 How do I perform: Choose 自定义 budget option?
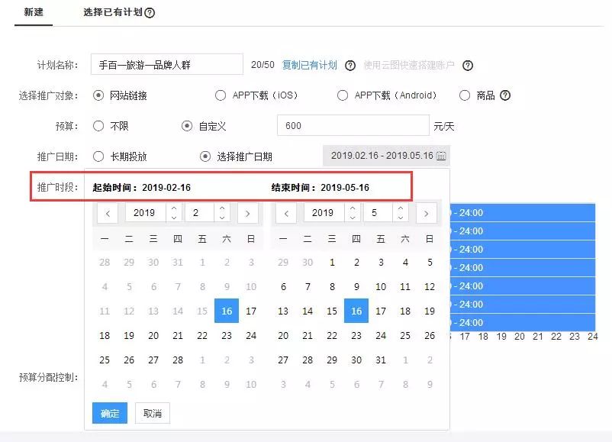[x=187, y=126]
